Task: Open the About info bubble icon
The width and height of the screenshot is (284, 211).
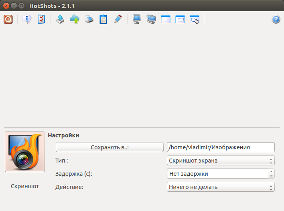Action: 27,19
